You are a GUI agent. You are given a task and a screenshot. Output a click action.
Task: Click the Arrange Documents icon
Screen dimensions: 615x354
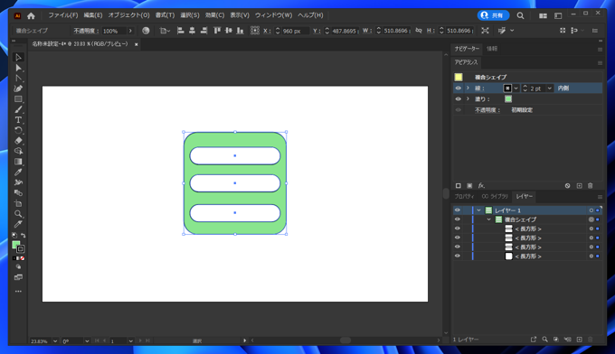coord(543,15)
